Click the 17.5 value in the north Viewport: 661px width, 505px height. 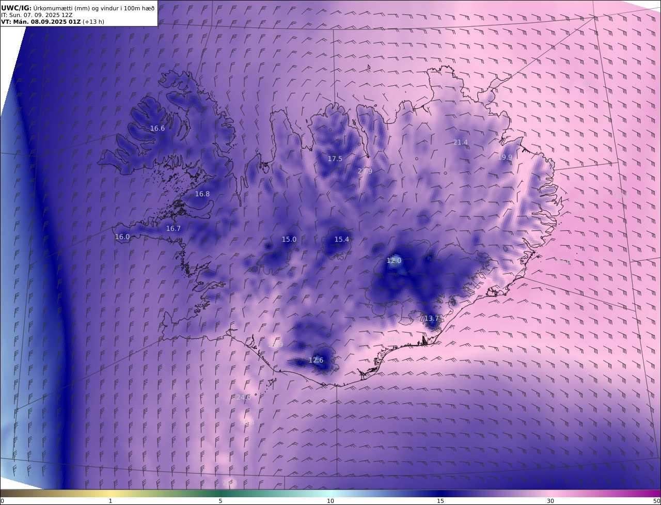(335, 159)
